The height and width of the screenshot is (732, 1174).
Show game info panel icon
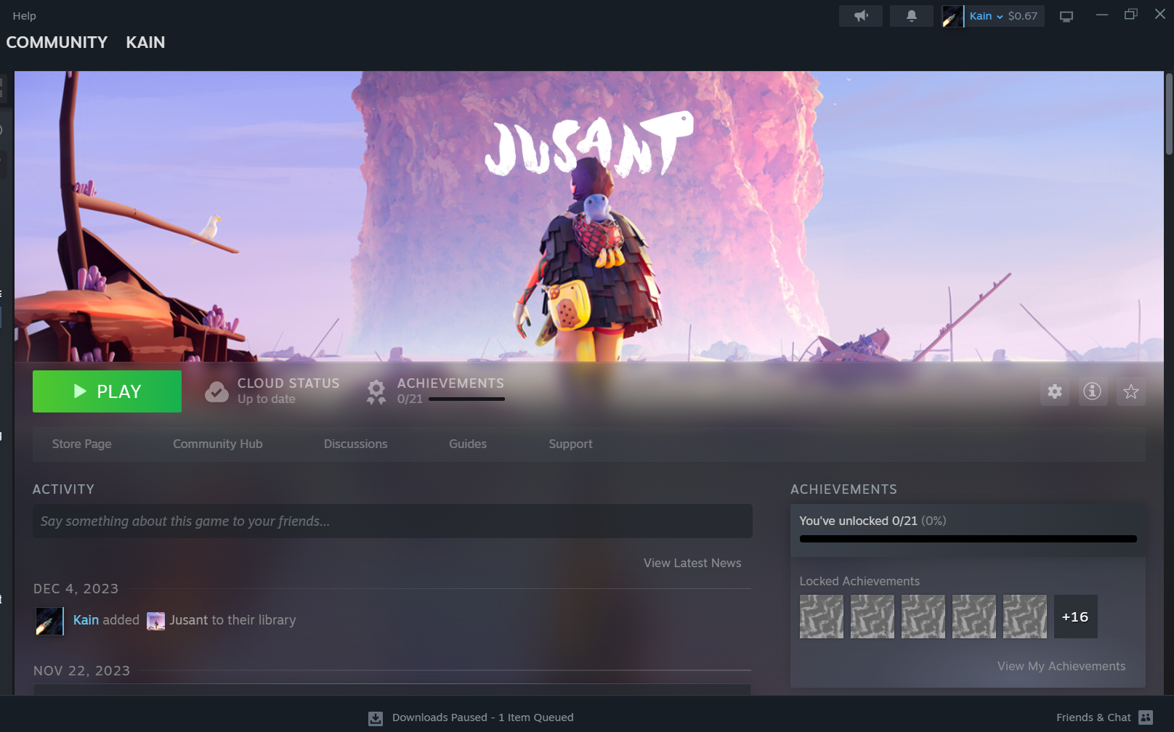click(x=1093, y=392)
